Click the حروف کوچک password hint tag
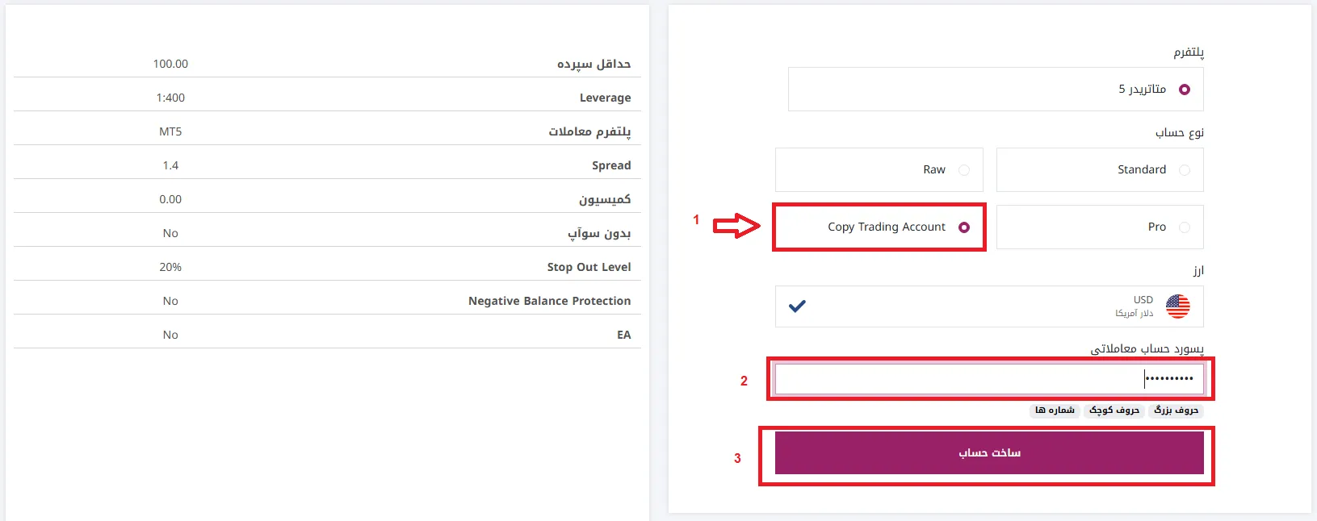This screenshot has width=1317, height=521. 1114,411
